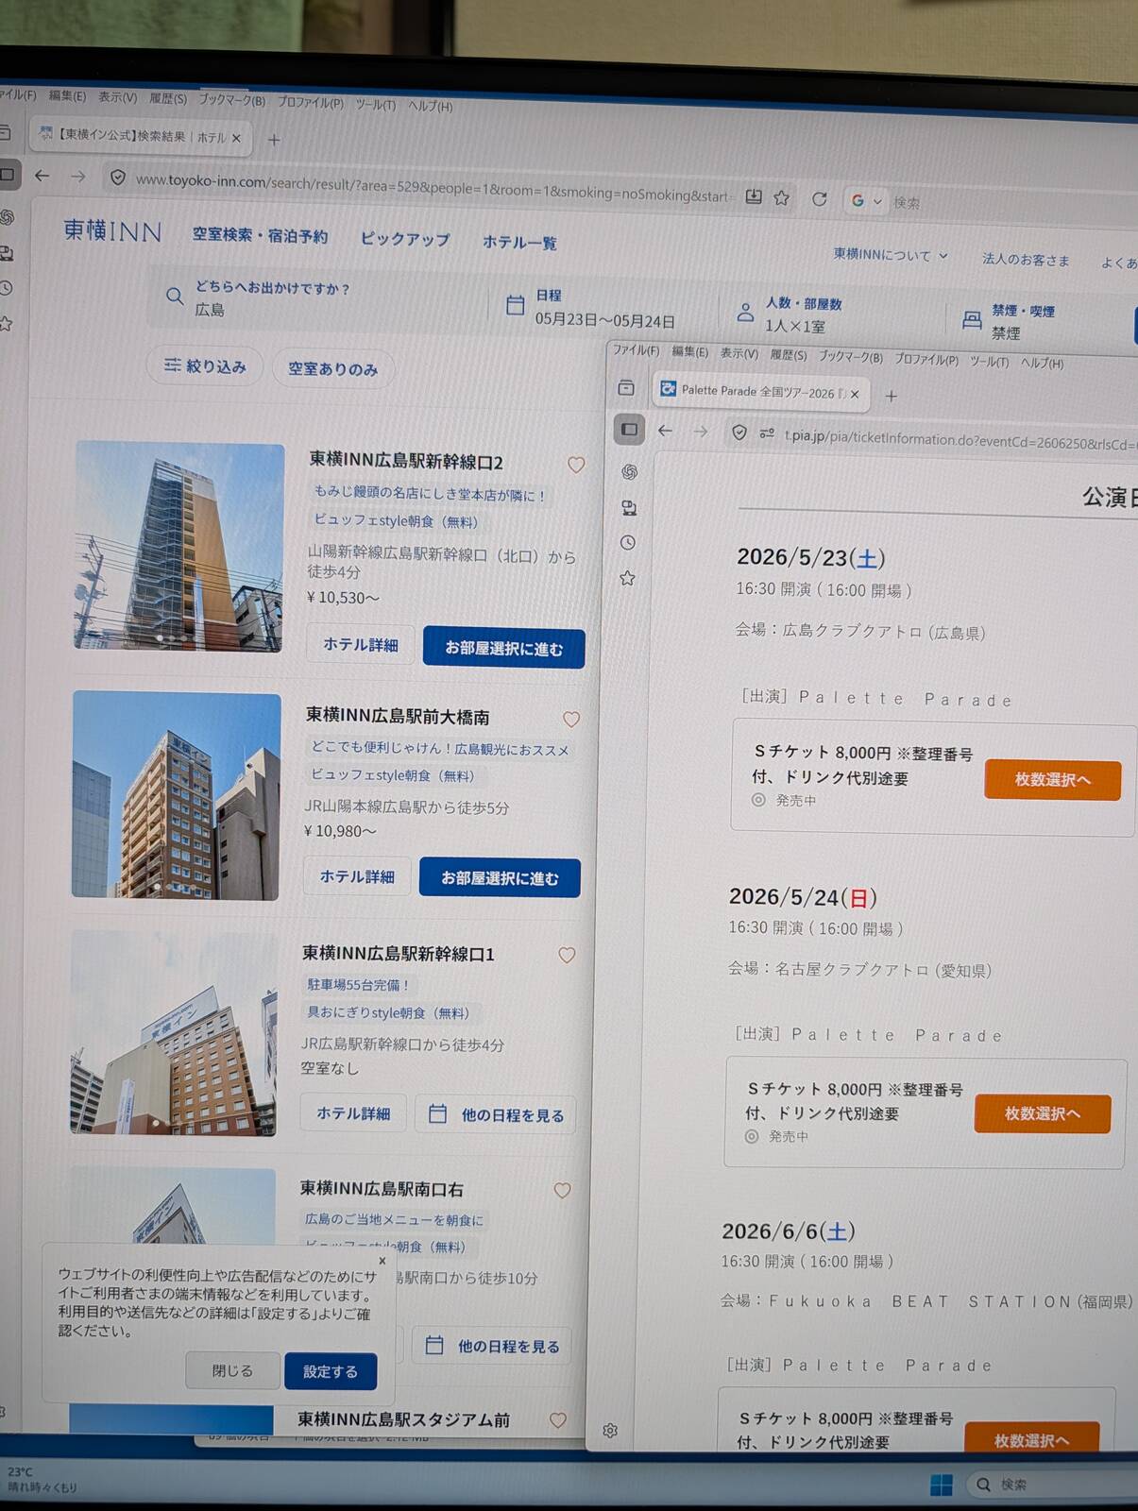This screenshot has height=1511, width=1138.
Task: Open new tab in Toyoko Inn browser window
Action: pos(274,140)
